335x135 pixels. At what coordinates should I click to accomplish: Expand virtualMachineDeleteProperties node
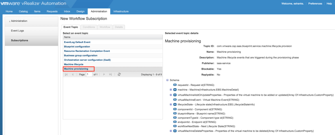pos(171,131)
